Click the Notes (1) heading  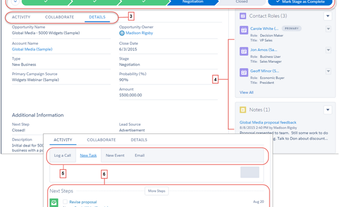(x=260, y=110)
